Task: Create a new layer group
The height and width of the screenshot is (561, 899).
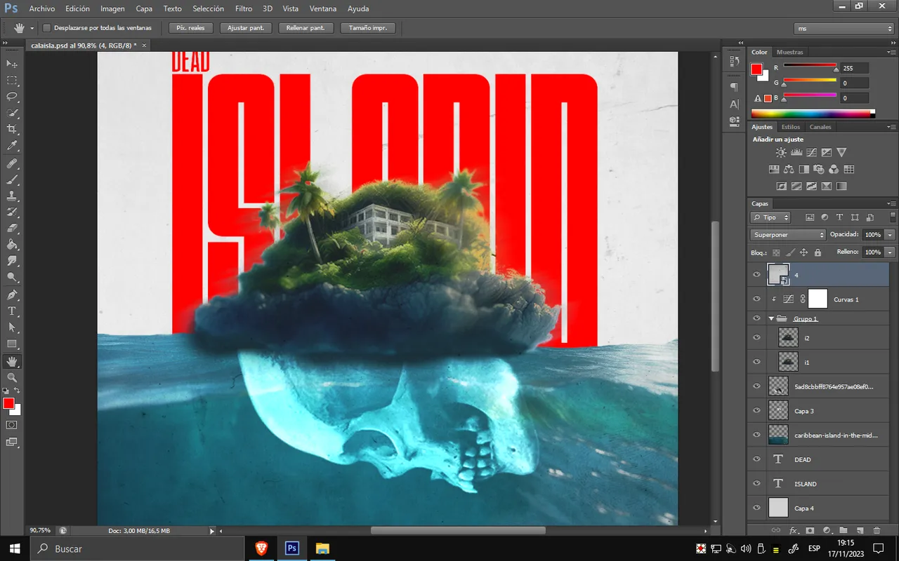Action: click(844, 531)
